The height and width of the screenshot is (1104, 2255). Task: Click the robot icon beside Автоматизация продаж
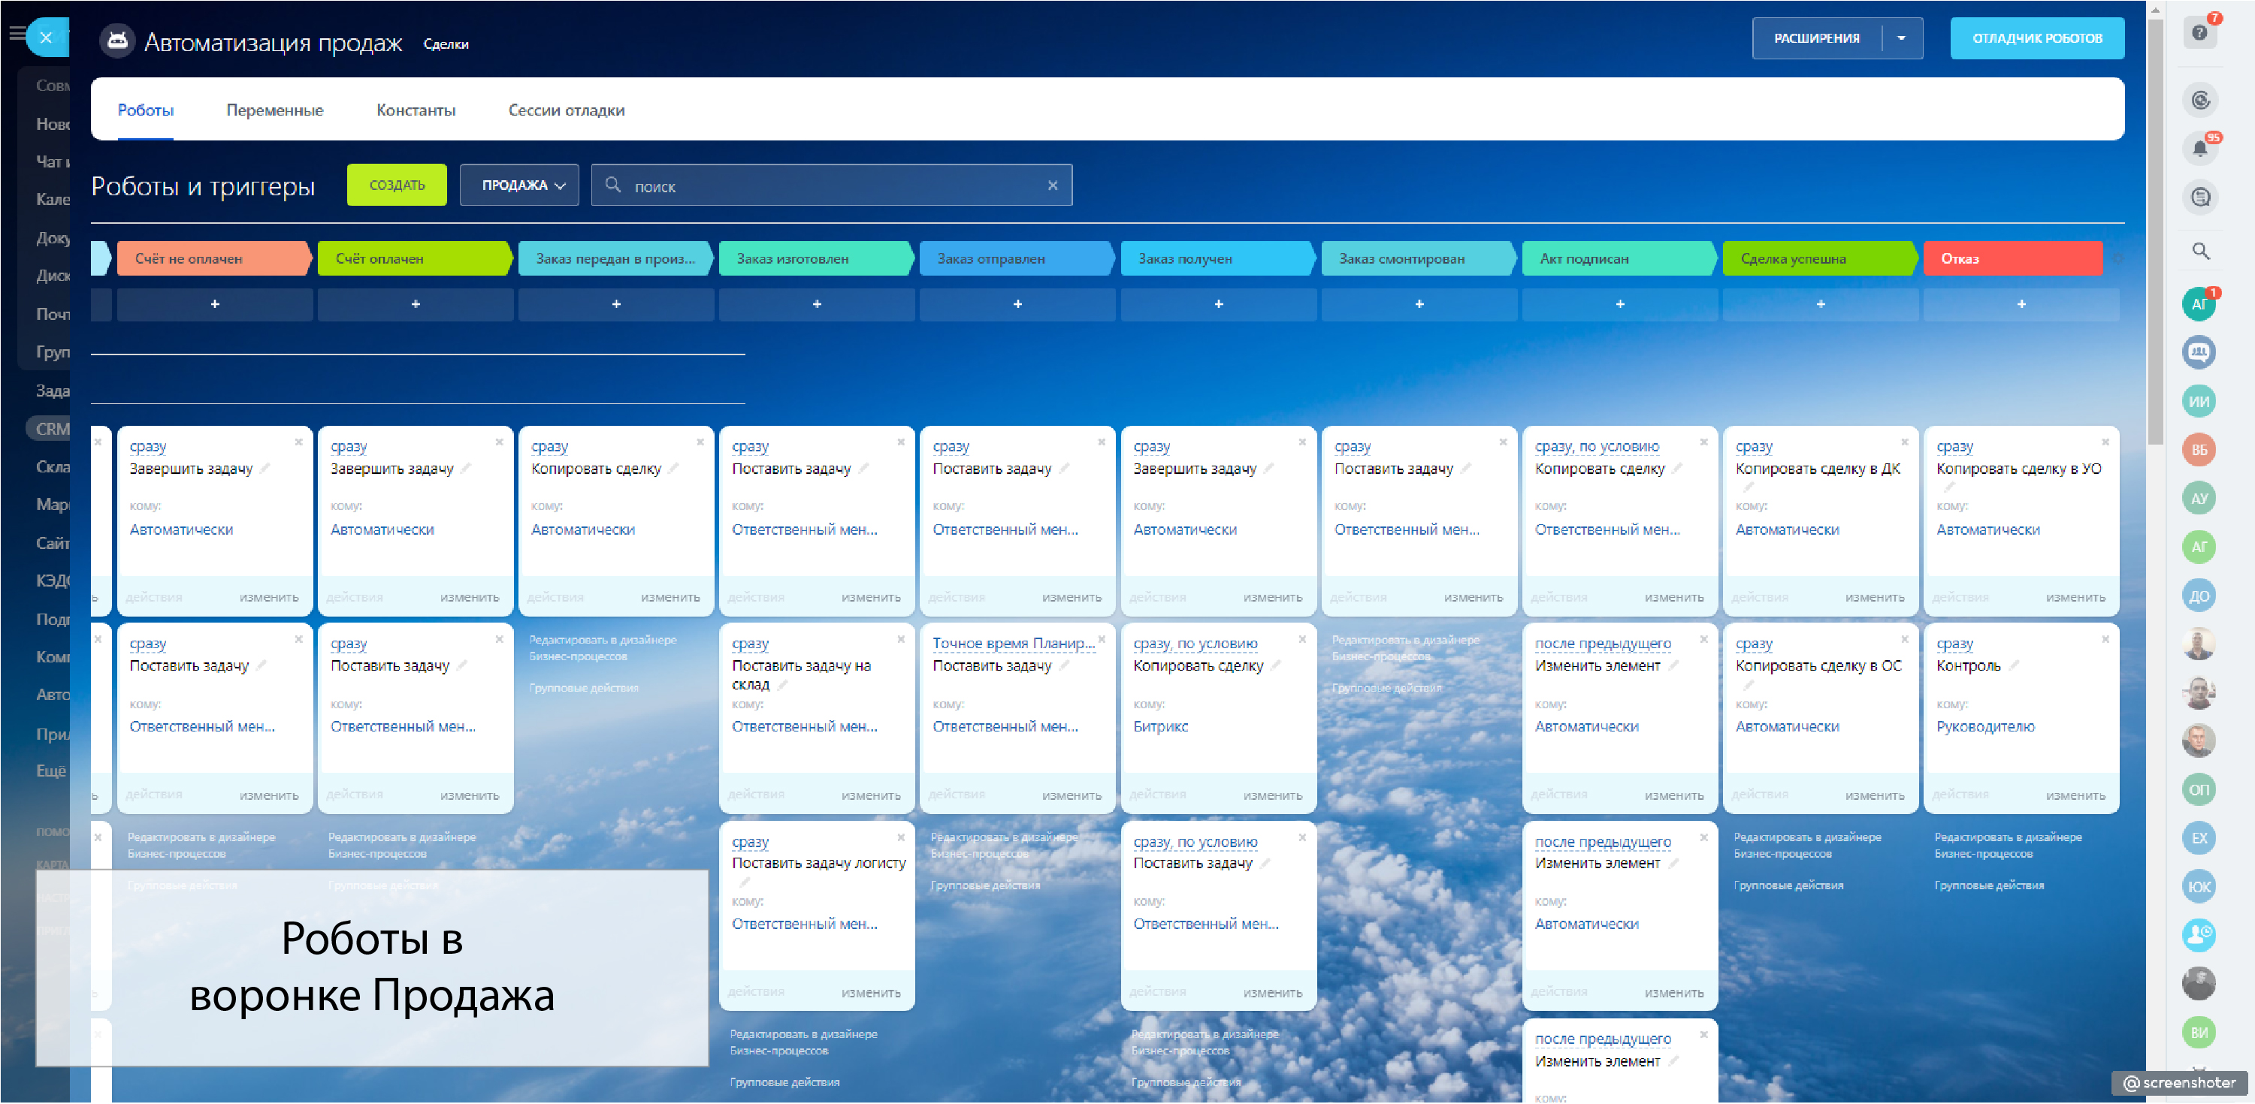click(117, 41)
